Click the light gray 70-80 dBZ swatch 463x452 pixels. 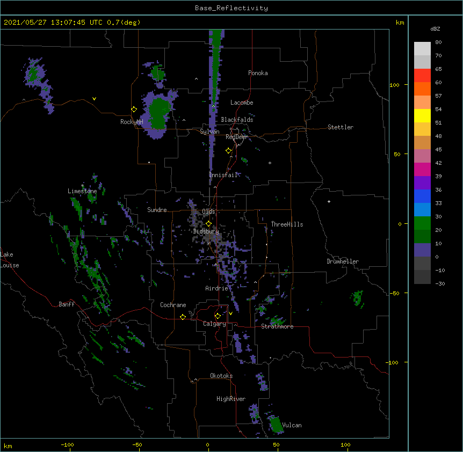pos(422,48)
